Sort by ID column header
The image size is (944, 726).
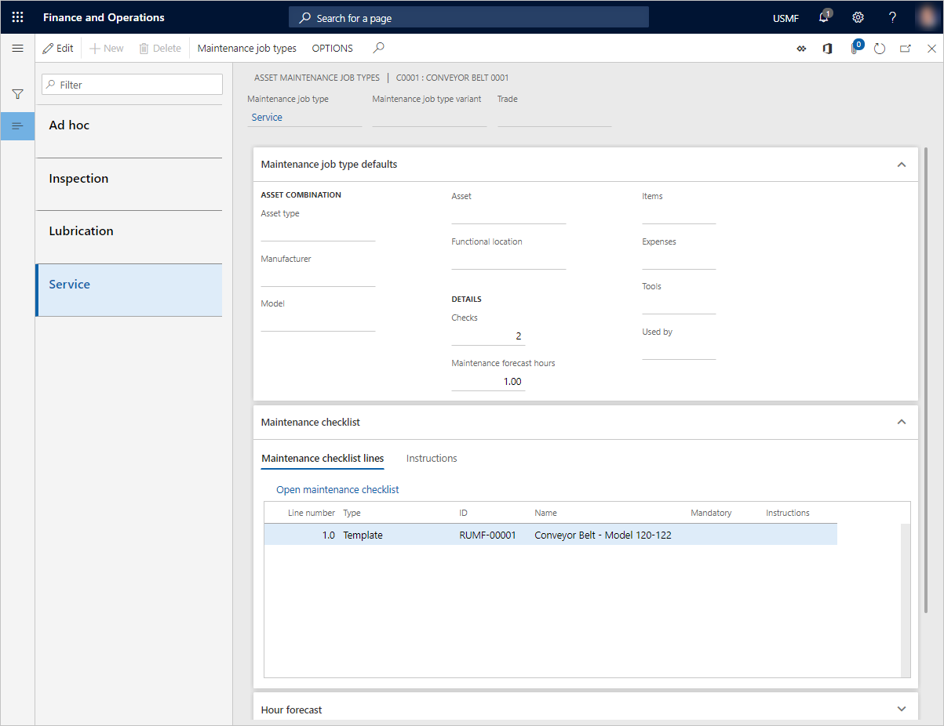click(x=465, y=513)
